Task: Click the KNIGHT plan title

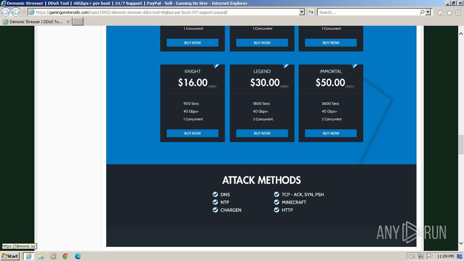Action: (x=192, y=71)
